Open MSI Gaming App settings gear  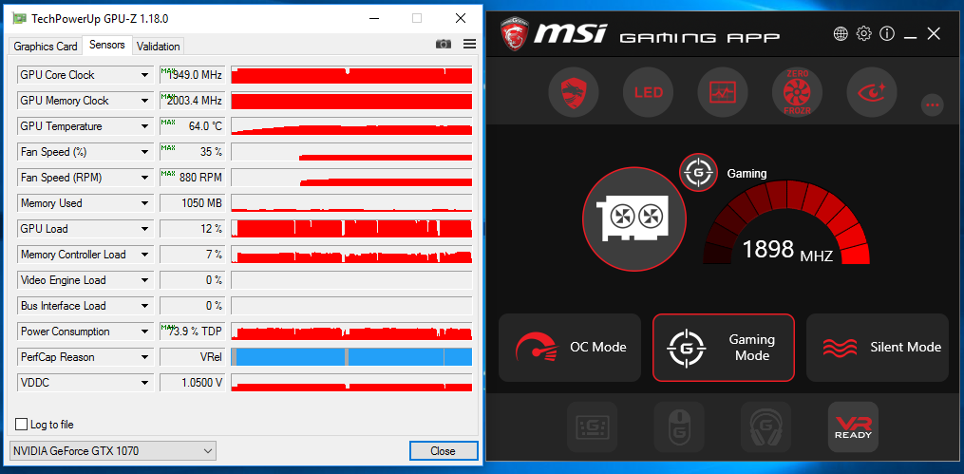click(x=863, y=34)
